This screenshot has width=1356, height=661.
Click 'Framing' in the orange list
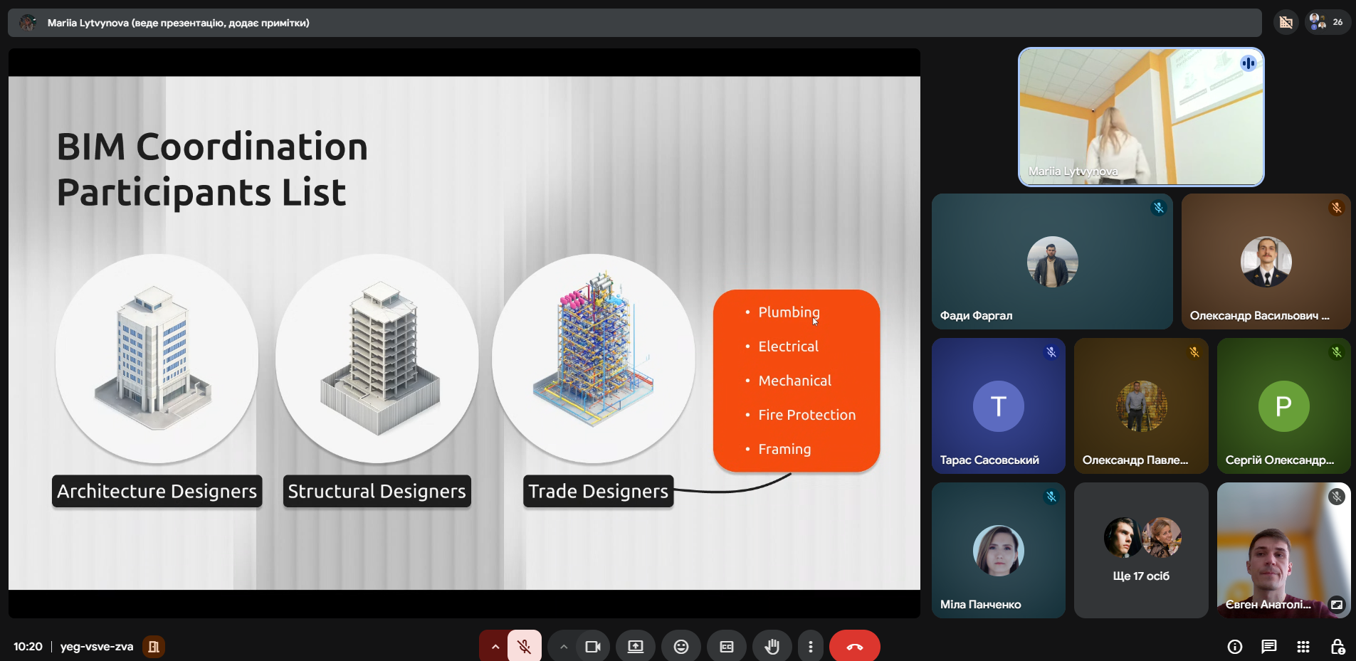pos(784,449)
